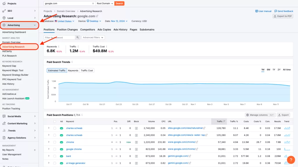Image resolution: width=298 pixels, height=167 pixels.
Task: Open the Desktop device dropdown
Action: pyautogui.click(x=94, y=21)
